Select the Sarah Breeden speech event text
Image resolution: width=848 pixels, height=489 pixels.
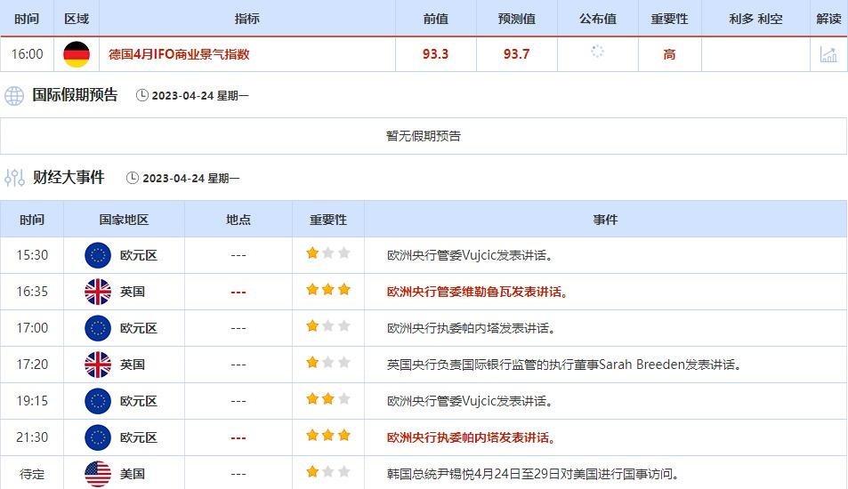[x=564, y=365]
